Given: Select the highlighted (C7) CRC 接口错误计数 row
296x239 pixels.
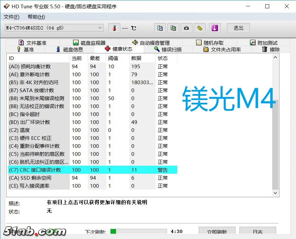Looking at the screenshot, I should coord(93,170).
